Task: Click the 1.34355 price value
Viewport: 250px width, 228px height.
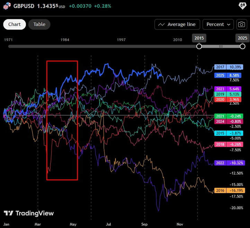Action: pos(47,6)
